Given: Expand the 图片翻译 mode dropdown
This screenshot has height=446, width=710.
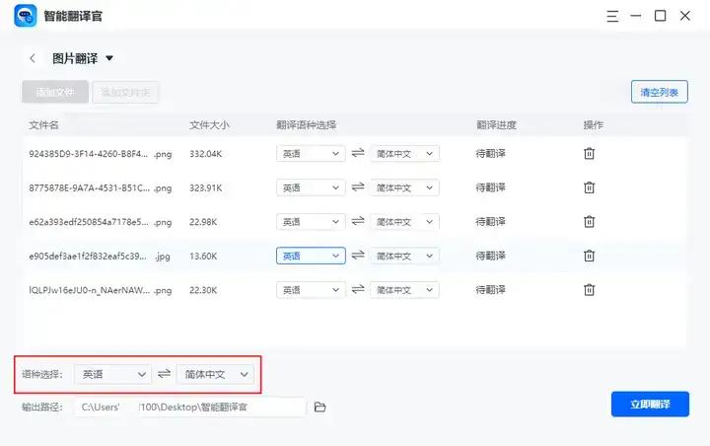Looking at the screenshot, I should point(109,58).
